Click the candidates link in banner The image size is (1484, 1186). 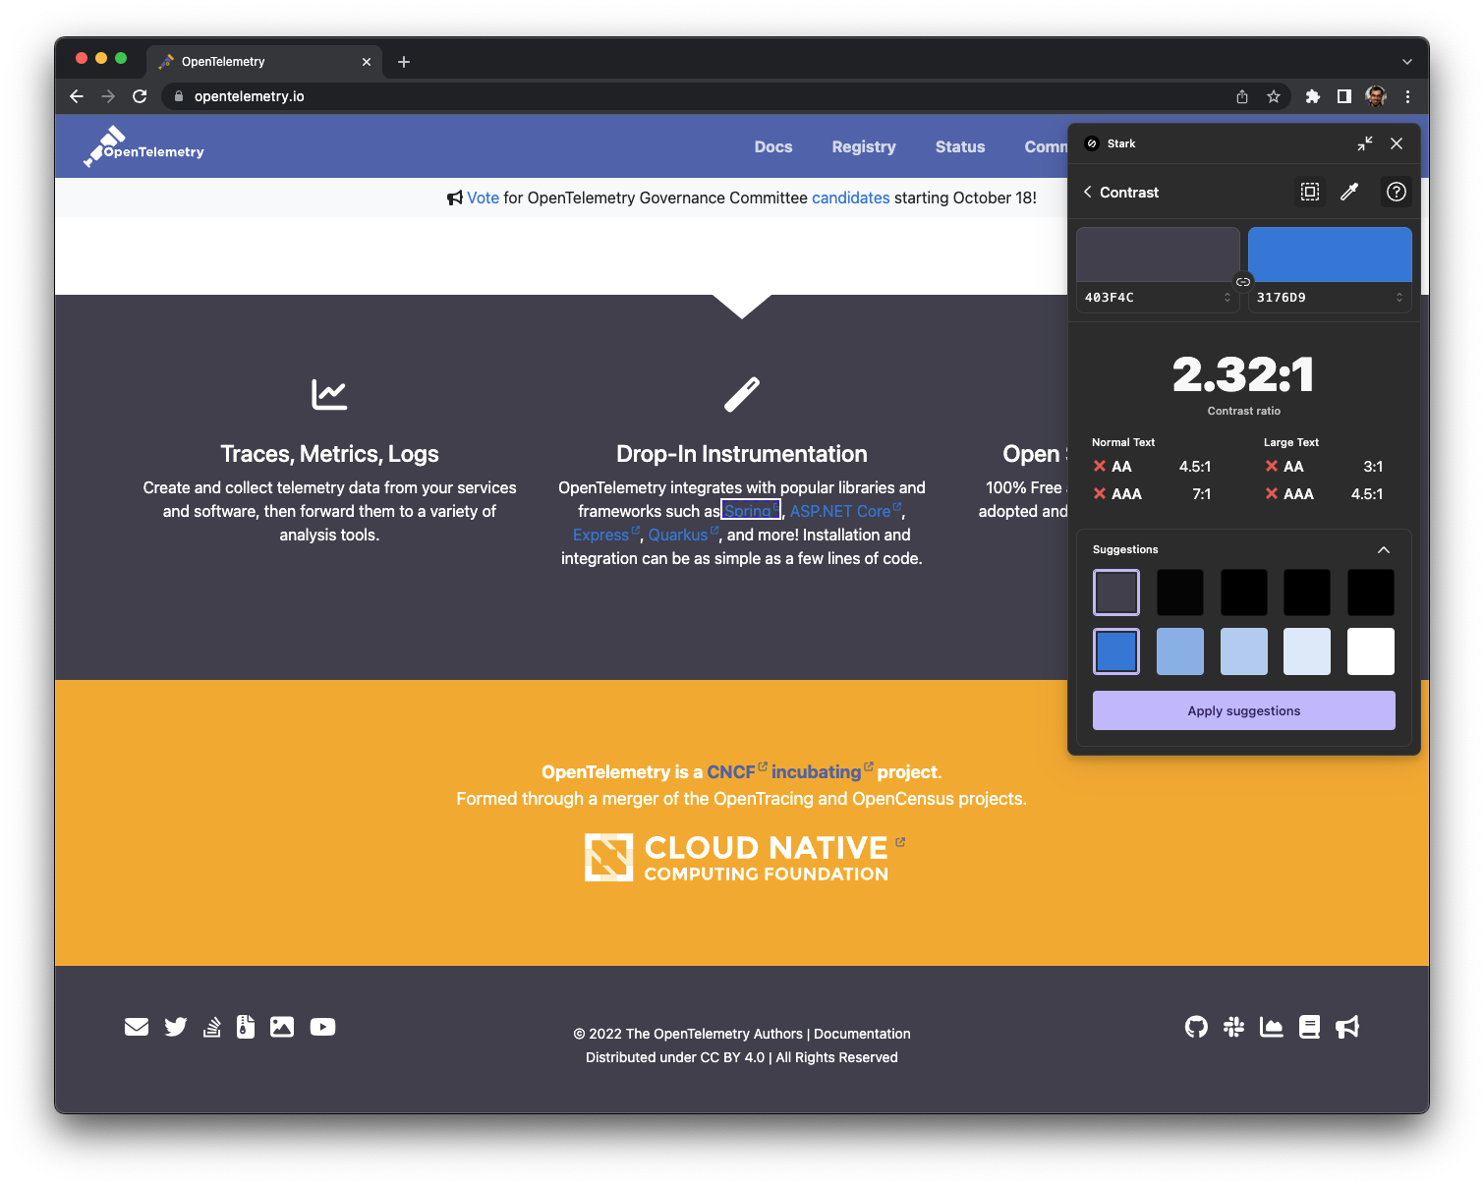tap(851, 198)
